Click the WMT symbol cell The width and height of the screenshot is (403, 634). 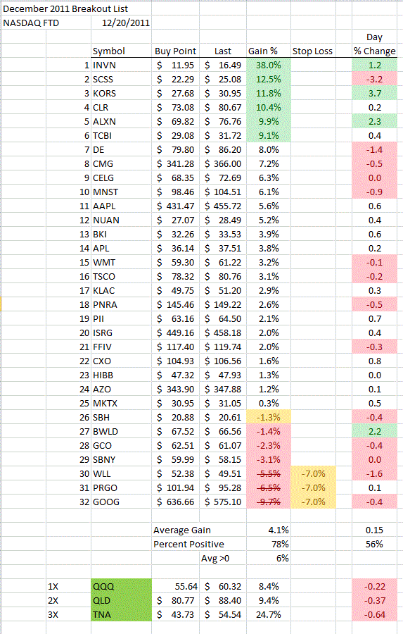[121, 263]
